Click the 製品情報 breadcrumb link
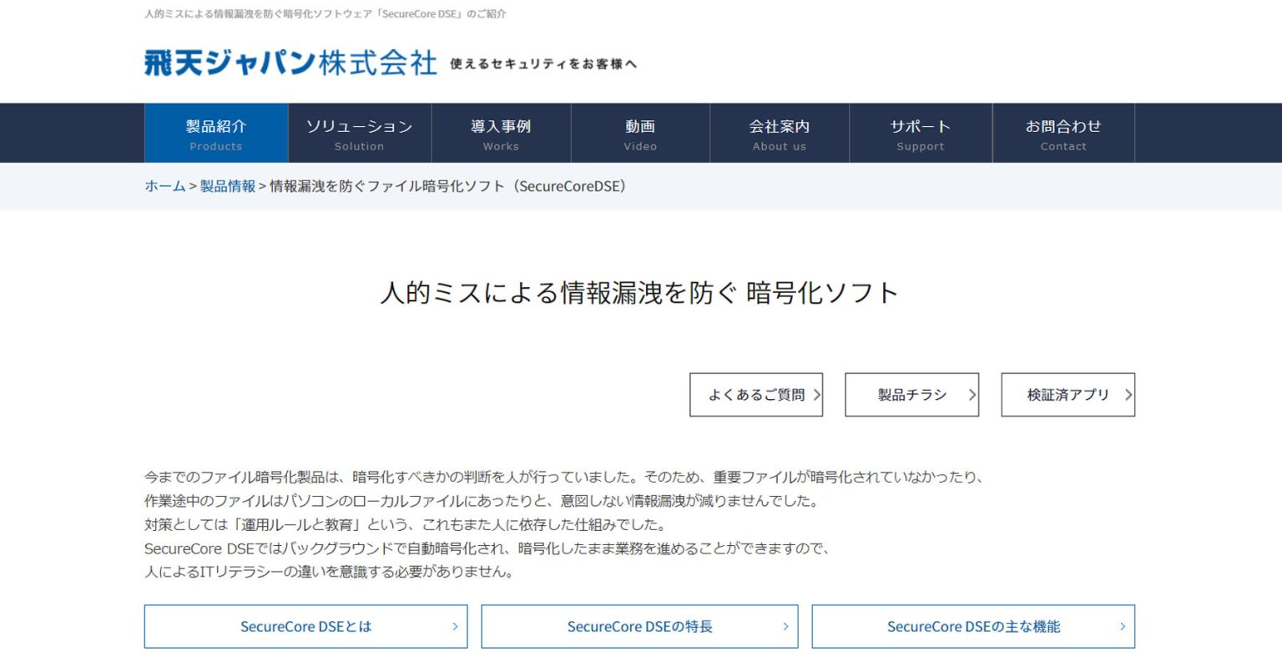This screenshot has height=657, width=1282. click(x=228, y=186)
